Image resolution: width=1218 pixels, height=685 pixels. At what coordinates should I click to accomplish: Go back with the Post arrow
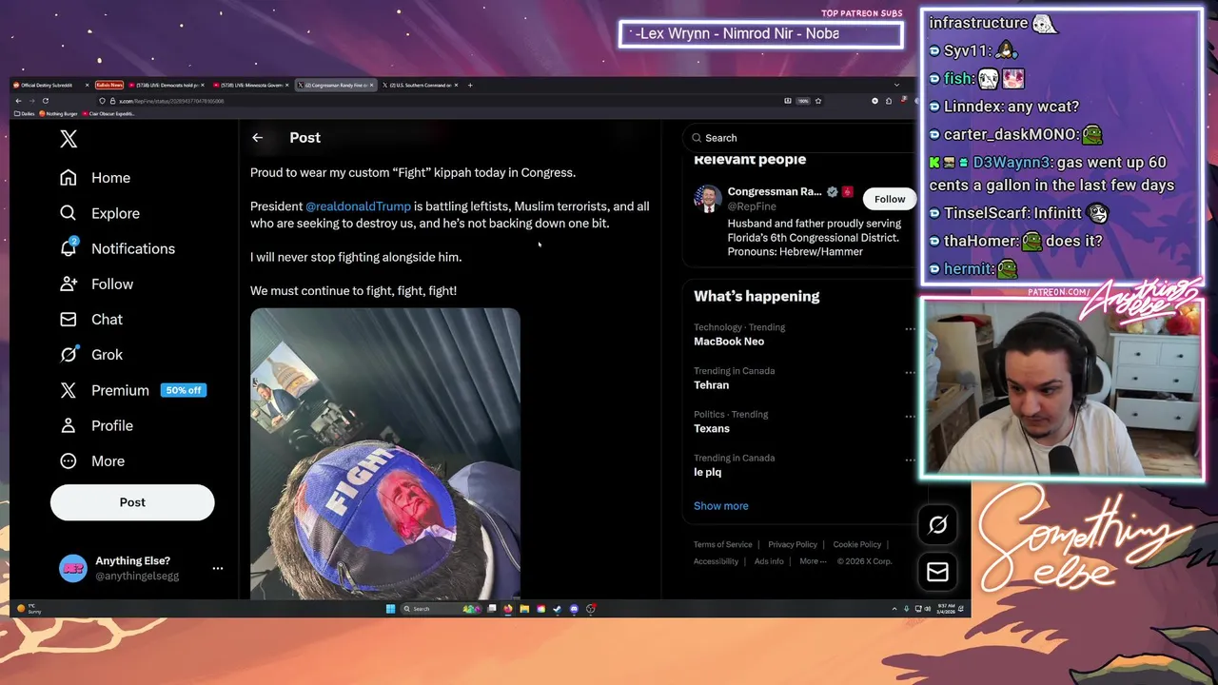point(257,138)
